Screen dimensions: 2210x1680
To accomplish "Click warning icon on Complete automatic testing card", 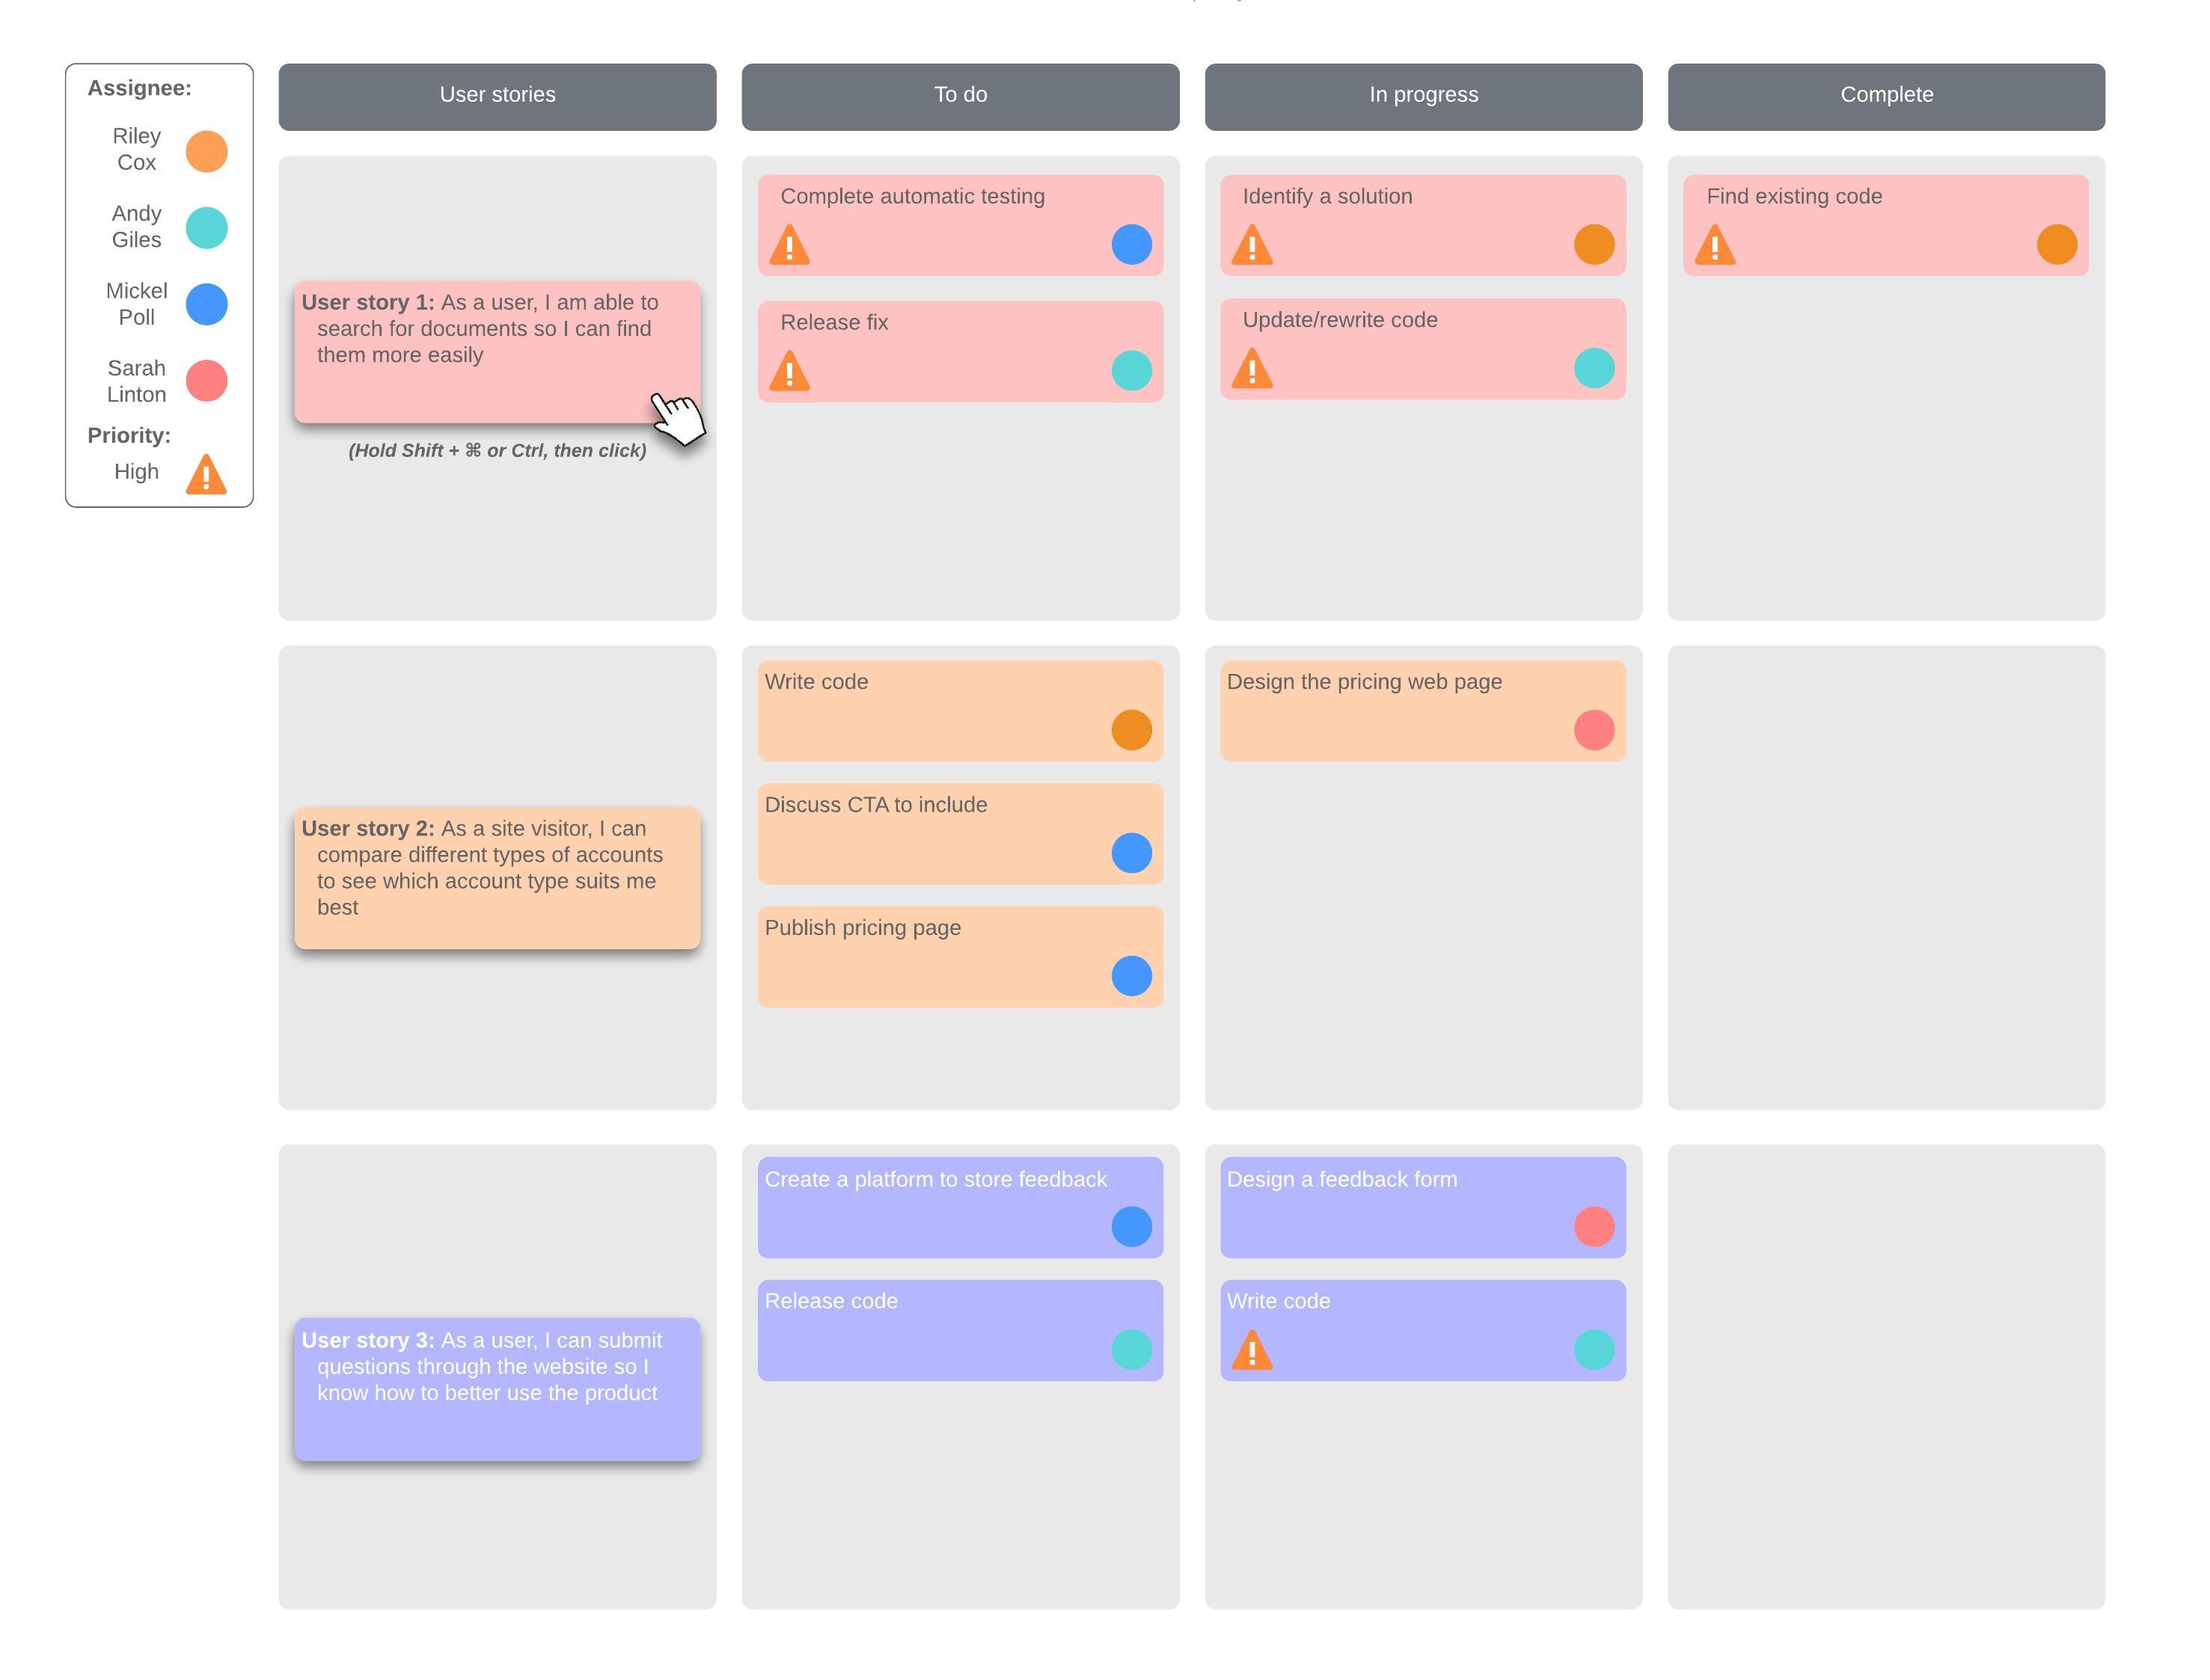I will (789, 246).
